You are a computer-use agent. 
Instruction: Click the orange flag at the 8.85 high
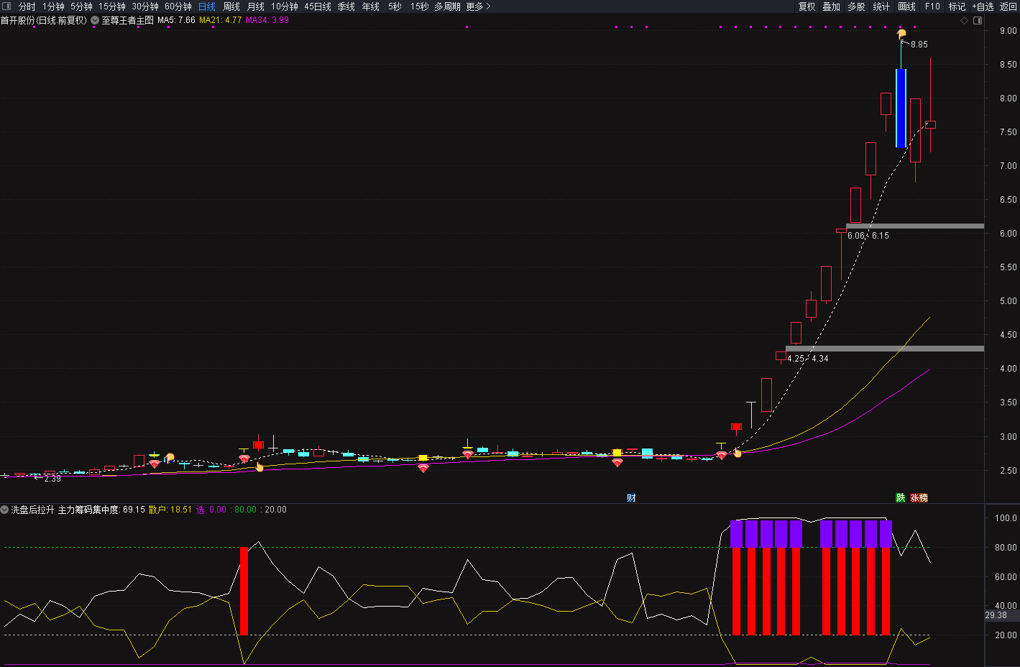click(901, 34)
